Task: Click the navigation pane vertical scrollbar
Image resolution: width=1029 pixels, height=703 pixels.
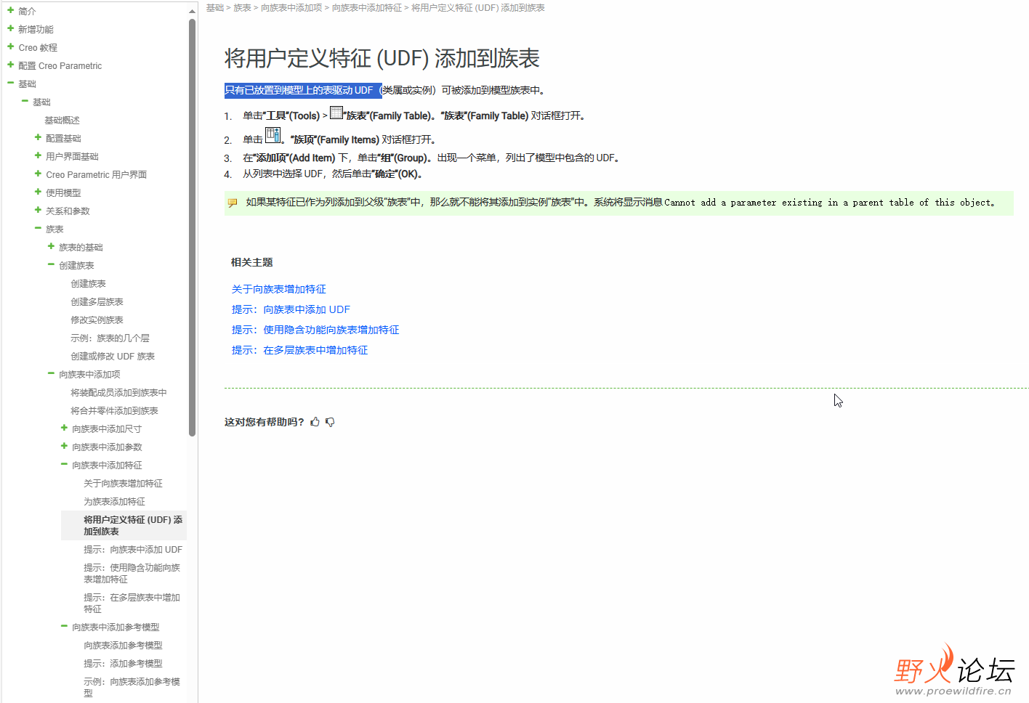Action: (x=192, y=227)
